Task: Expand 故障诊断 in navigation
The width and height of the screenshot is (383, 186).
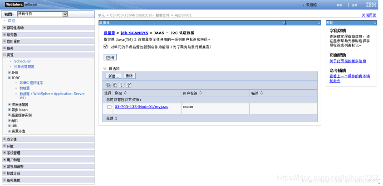Action: 5,173
